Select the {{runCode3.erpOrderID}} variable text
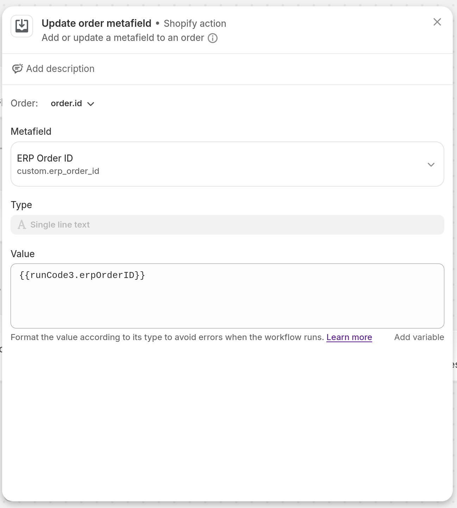The image size is (457, 508). pyautogui.click(x=82, y=275)
